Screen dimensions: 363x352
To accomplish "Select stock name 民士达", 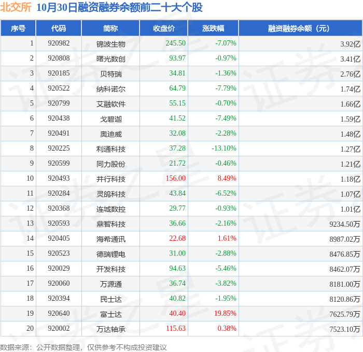I will 110,299.
